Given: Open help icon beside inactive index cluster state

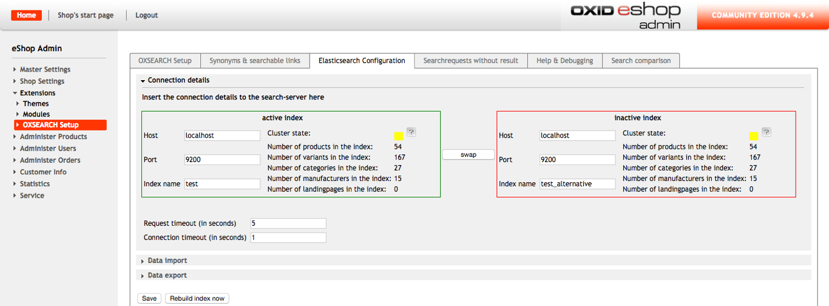Looking at the screenshot, I should (x=766, y=132).
